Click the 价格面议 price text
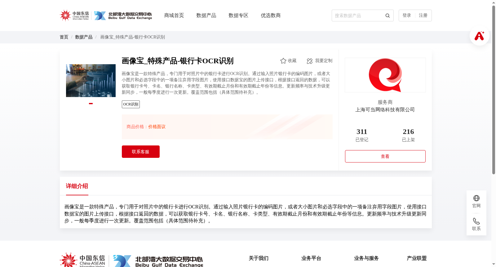496x267 pixels. (157, 127)
